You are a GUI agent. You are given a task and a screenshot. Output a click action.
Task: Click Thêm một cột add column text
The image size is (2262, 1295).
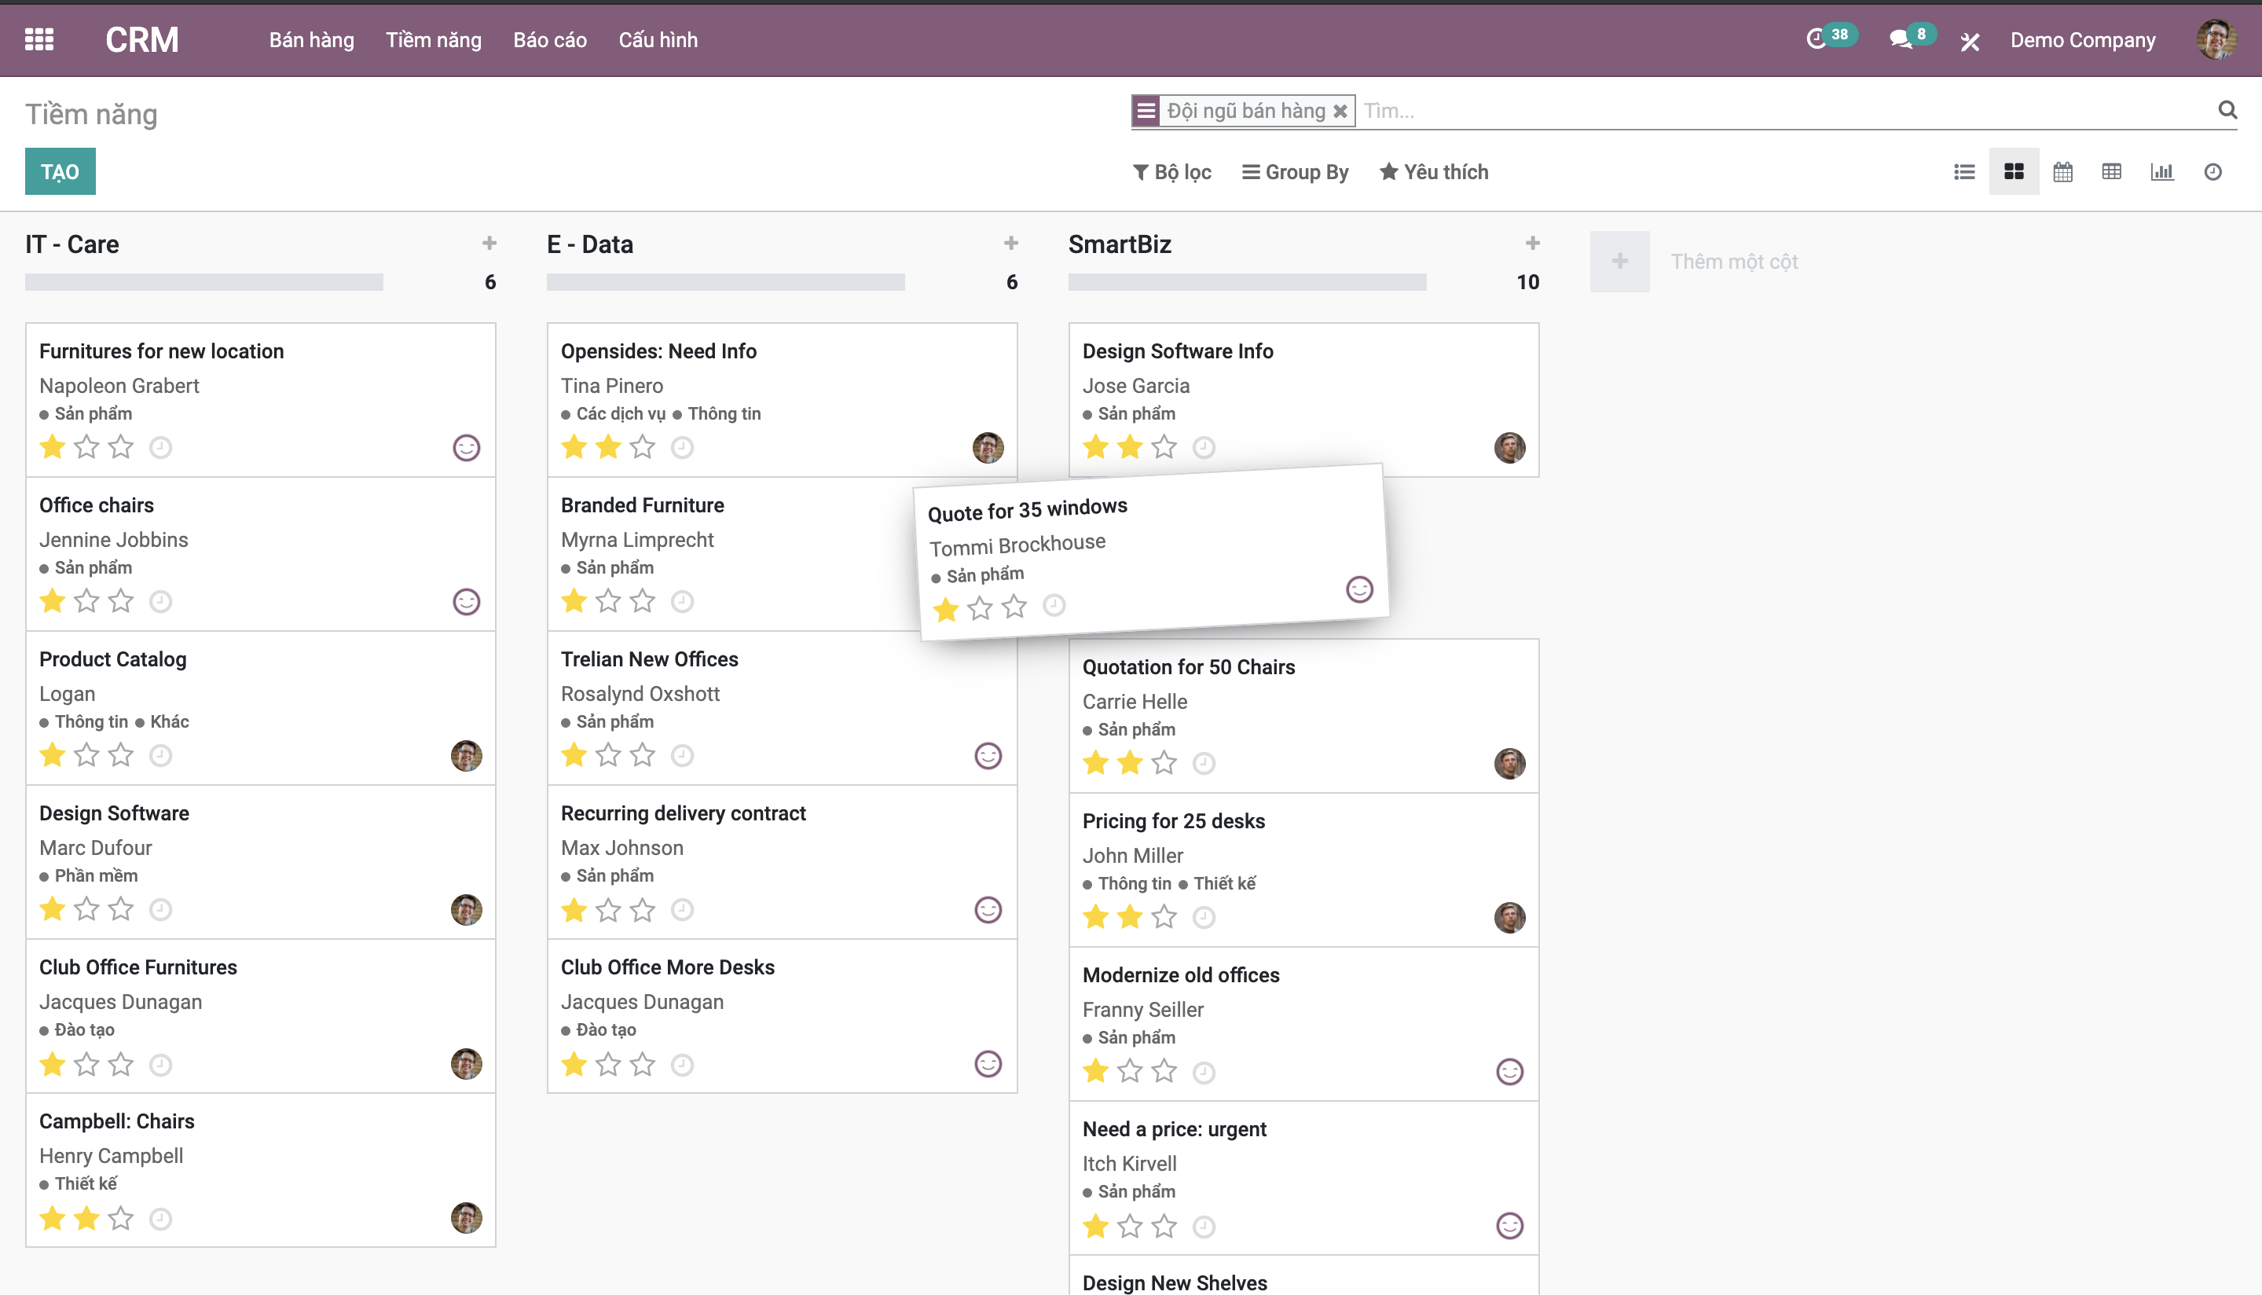click(x=1734, y=262)
